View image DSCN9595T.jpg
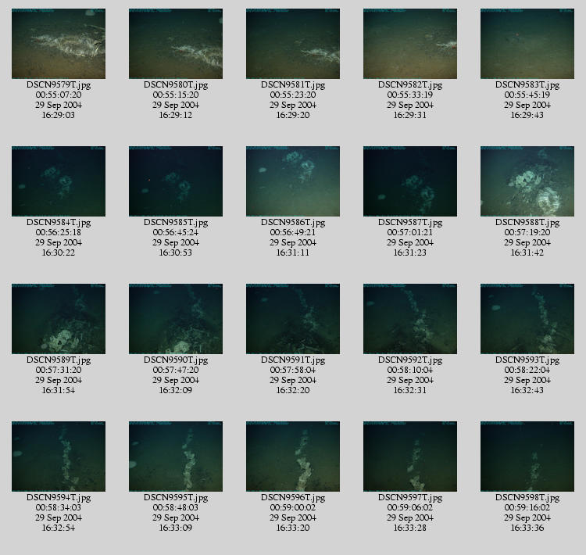Image resolution: width=586 pixels, height=555 pixels. click(176, 457)
